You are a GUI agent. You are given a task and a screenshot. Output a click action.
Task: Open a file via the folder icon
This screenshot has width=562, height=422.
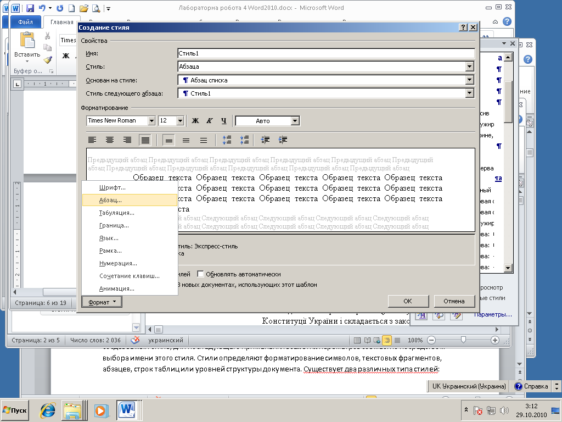[83, 8]
